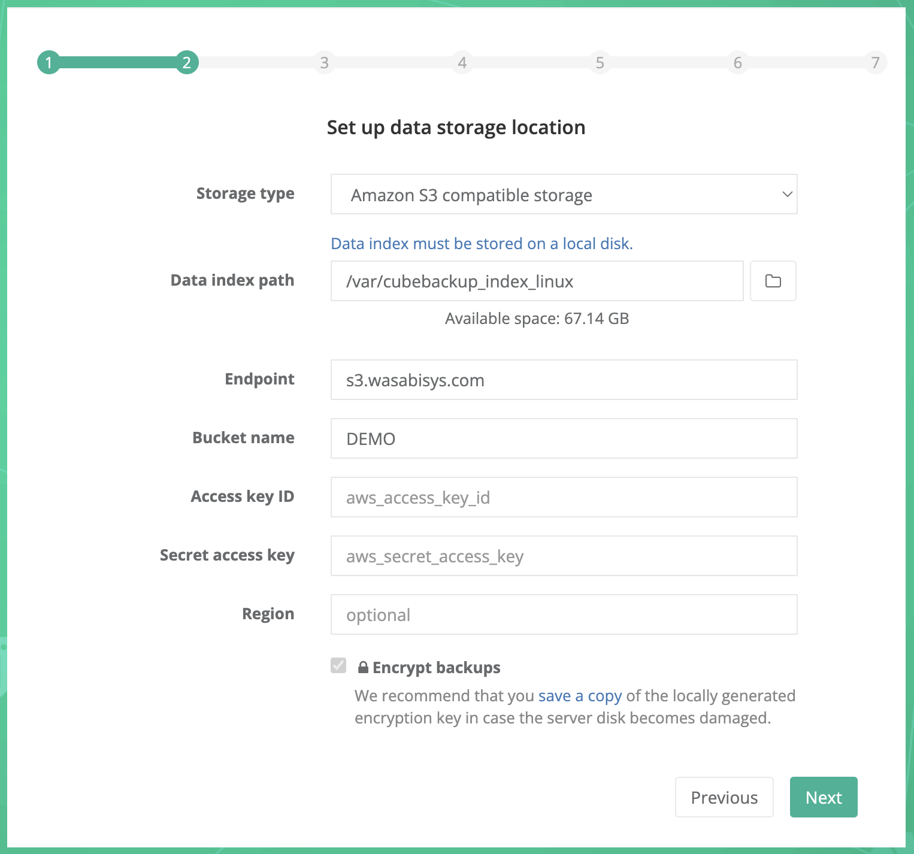
Task: Click the local disk notice link
Action: 482,243
